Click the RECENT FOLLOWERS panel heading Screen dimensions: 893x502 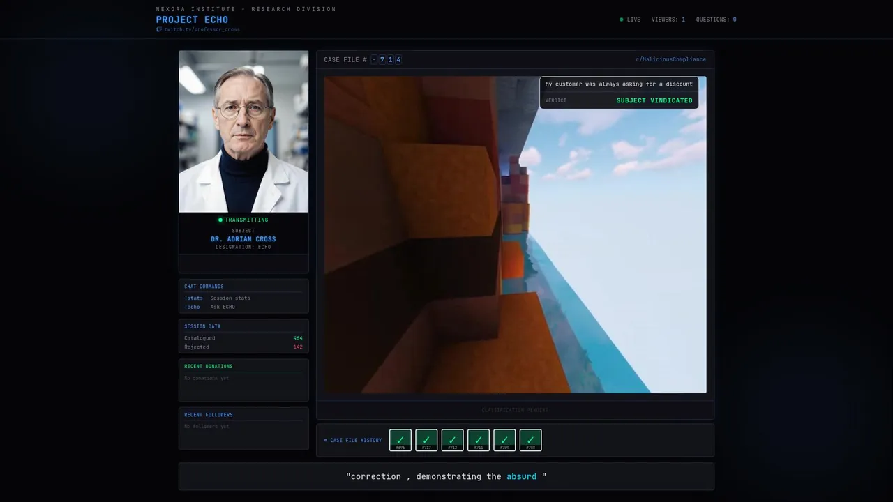point(209,415)
